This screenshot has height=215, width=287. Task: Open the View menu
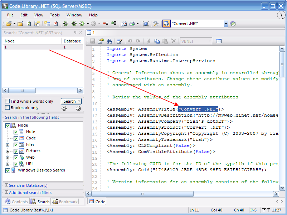[39, 15]
